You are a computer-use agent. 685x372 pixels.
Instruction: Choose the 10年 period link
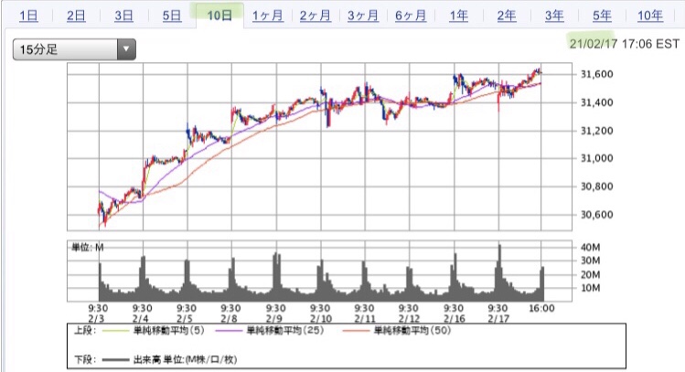point(649,16)
